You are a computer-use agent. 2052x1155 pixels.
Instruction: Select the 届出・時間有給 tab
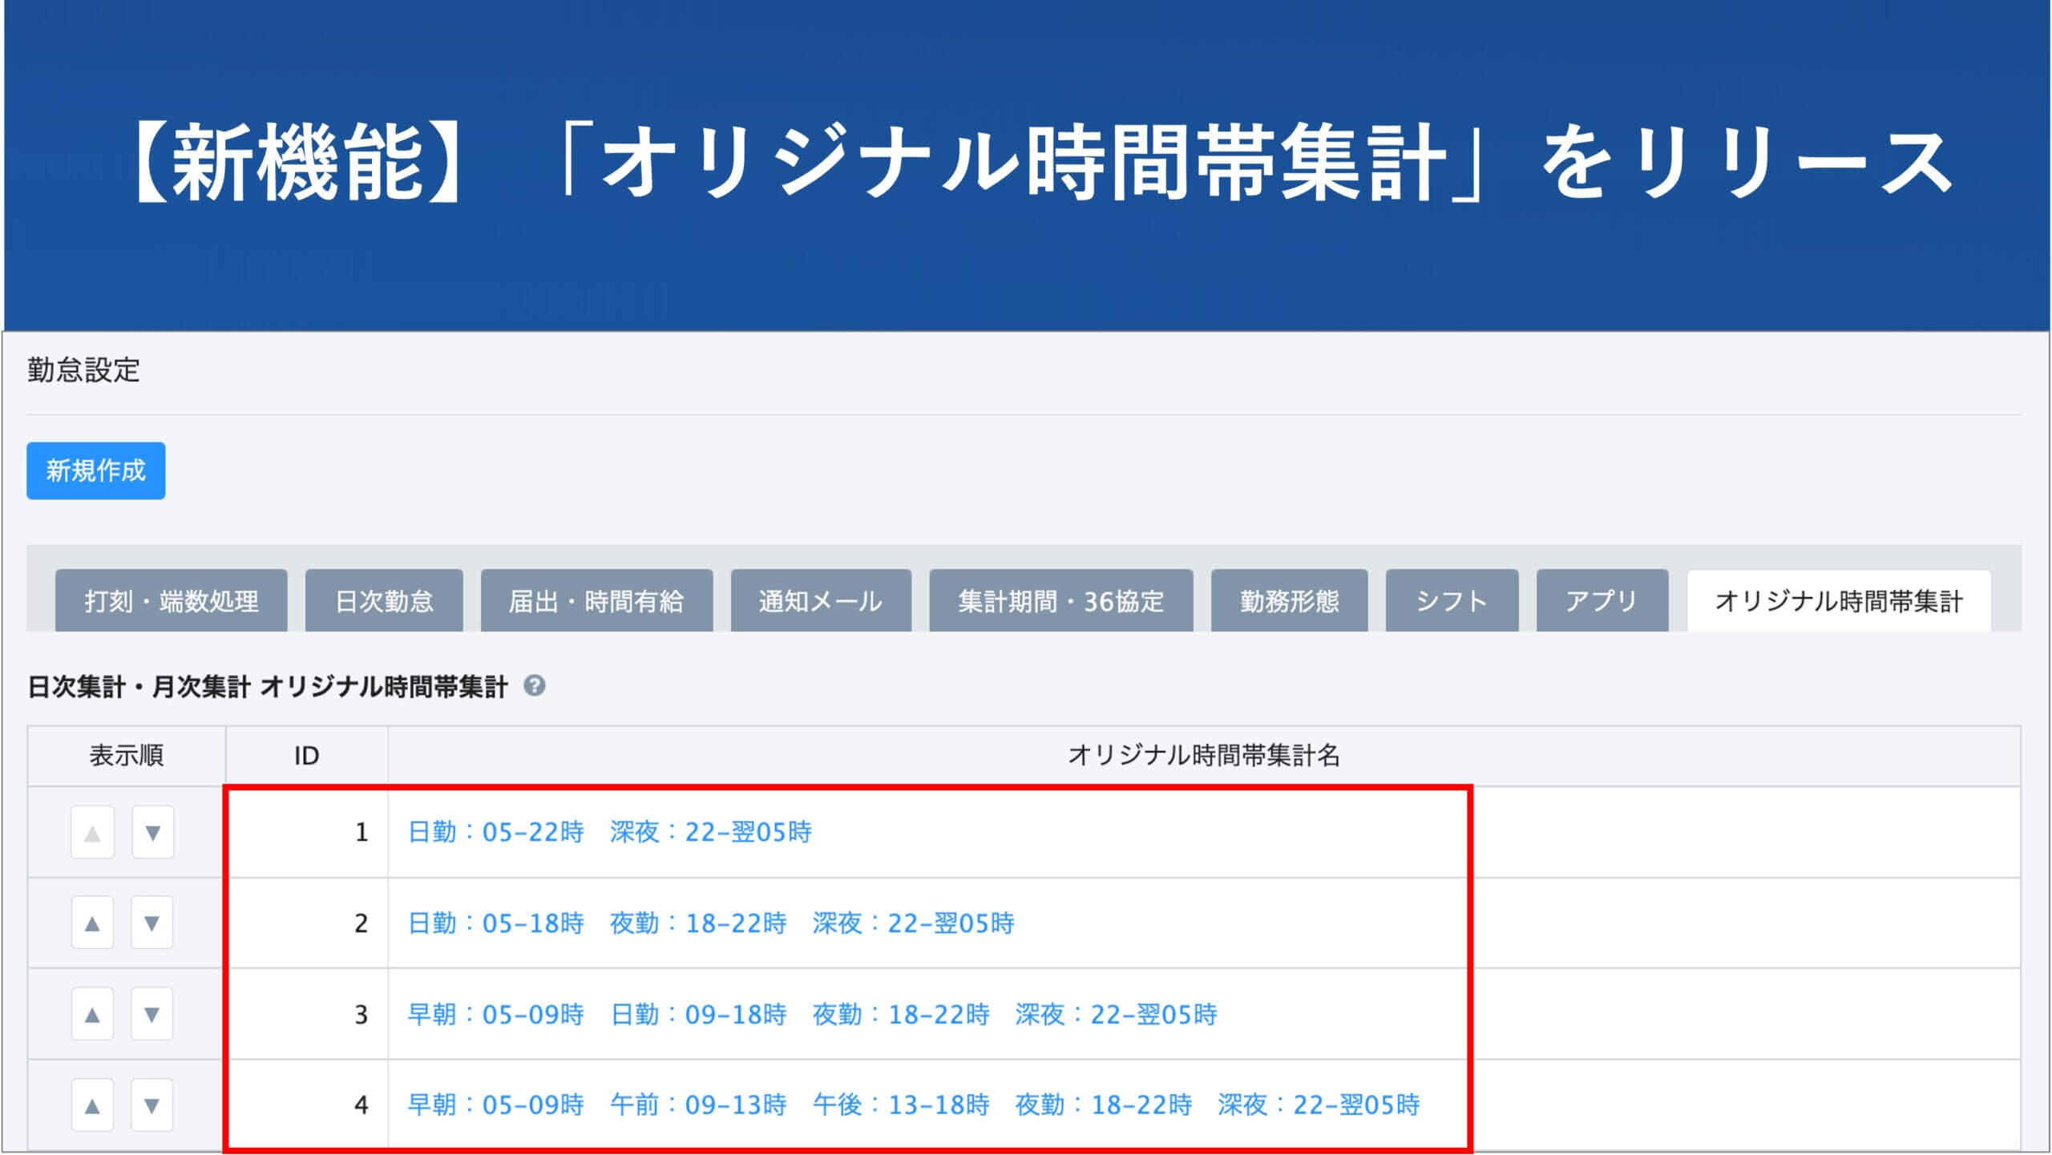pyautogui.click(x=596, y=601)
